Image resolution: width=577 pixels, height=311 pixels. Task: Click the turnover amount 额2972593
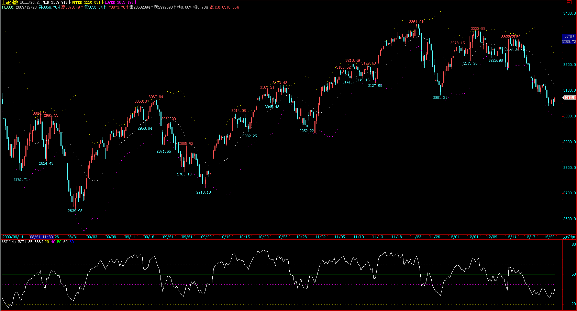click(x=163, y=7)
